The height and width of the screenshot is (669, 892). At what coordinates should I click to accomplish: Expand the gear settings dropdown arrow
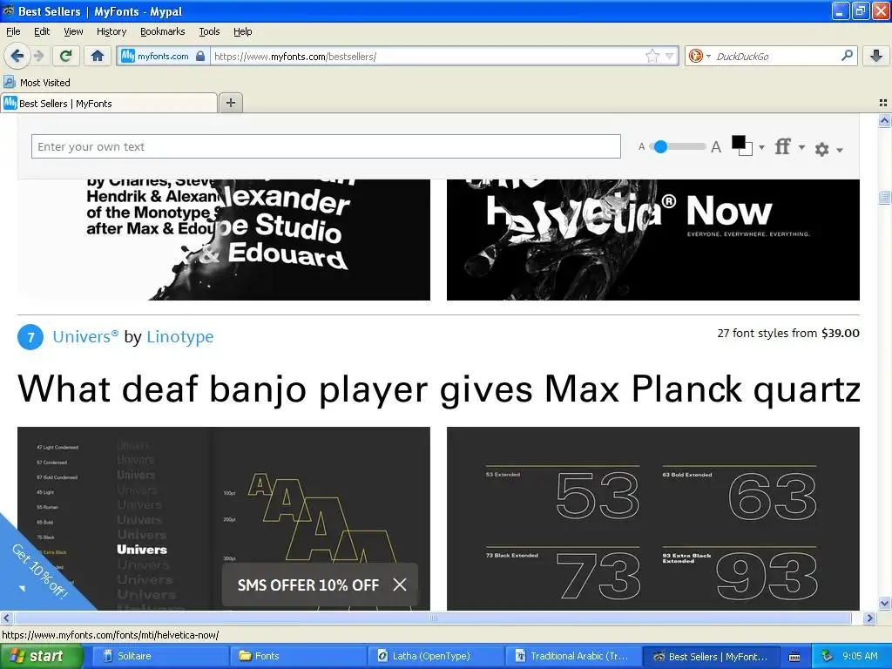pos(840,150)
